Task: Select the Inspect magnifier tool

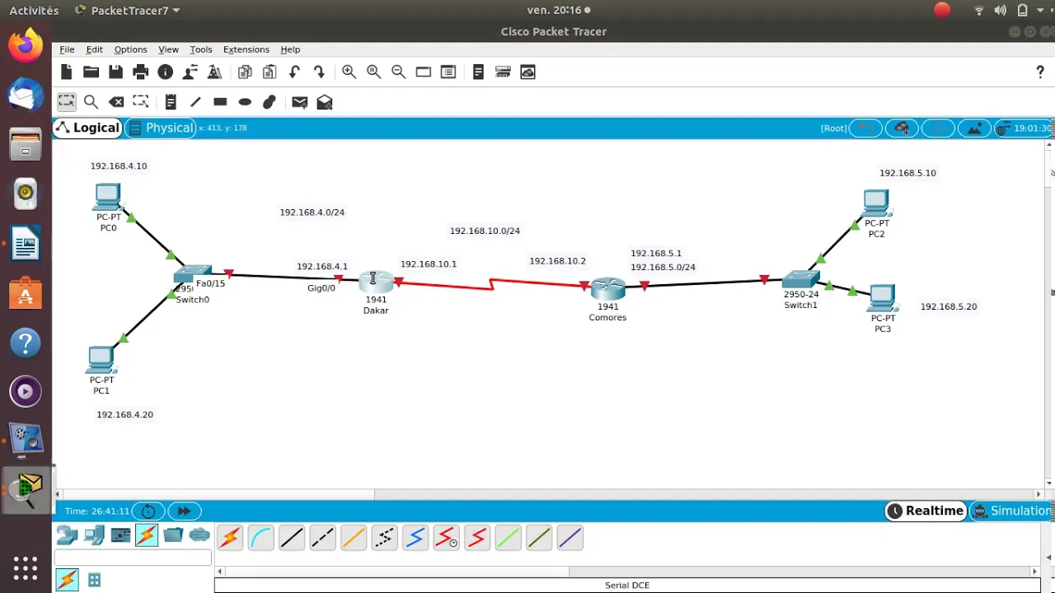Action: point(91,102)
